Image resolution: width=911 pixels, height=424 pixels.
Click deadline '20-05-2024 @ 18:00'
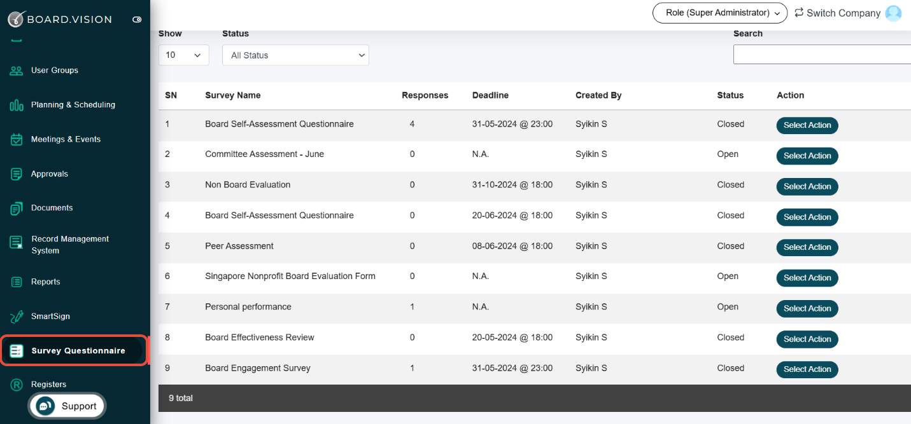512,337
